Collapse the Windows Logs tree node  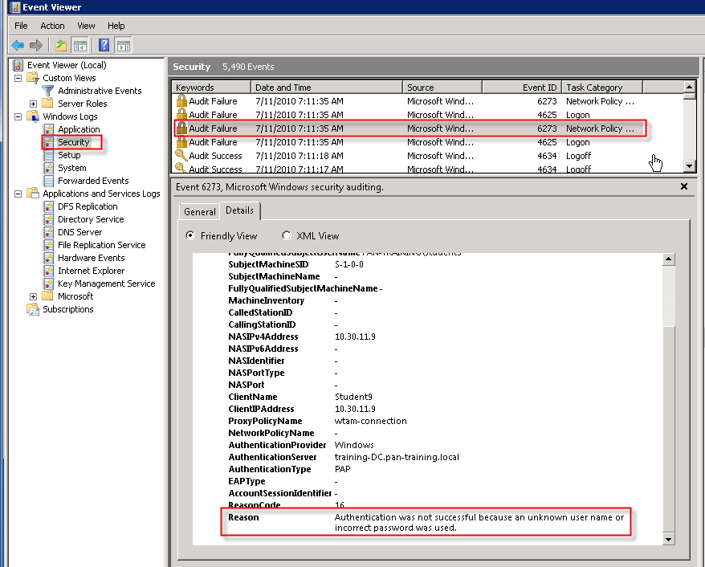click(18, 116)
